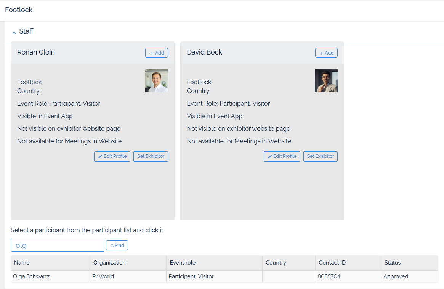Click the Name column header

click(x=22, y=263)
